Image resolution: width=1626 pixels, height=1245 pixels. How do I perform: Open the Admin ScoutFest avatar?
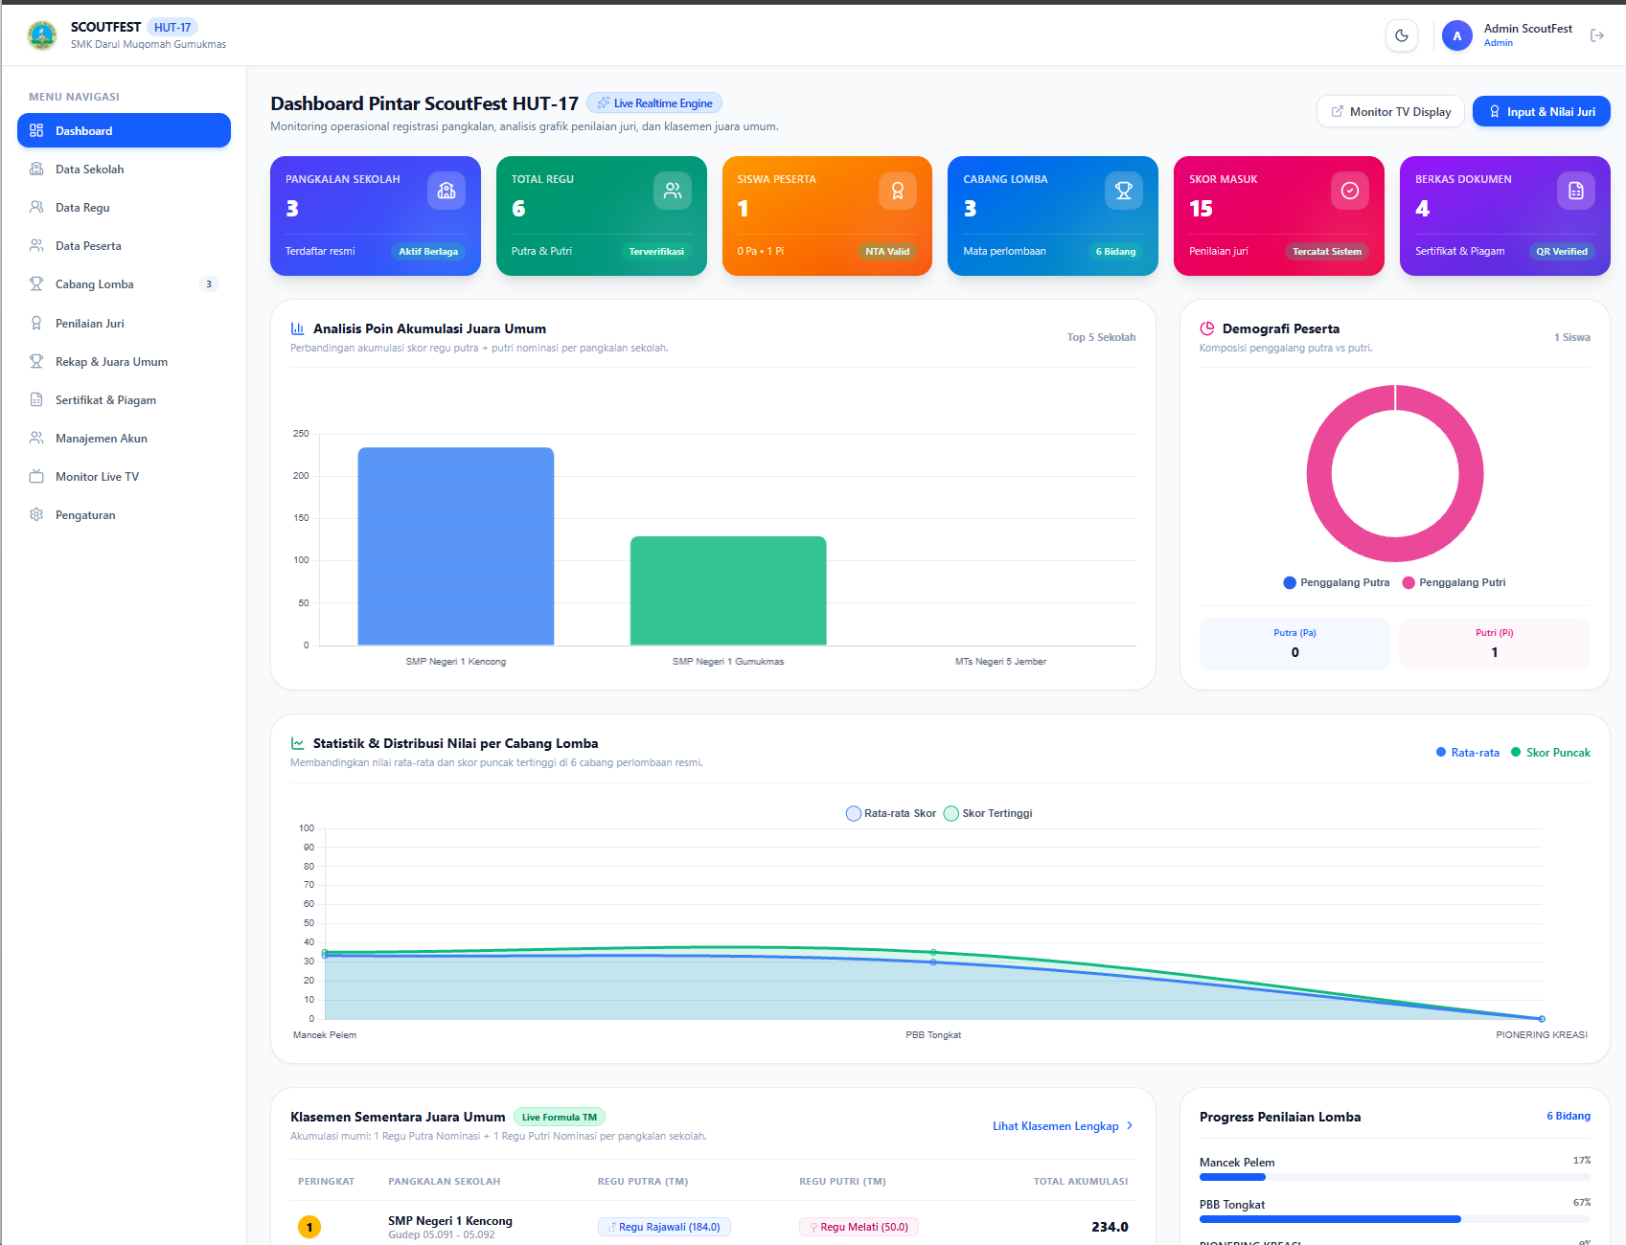click(x=1457, y=35)
